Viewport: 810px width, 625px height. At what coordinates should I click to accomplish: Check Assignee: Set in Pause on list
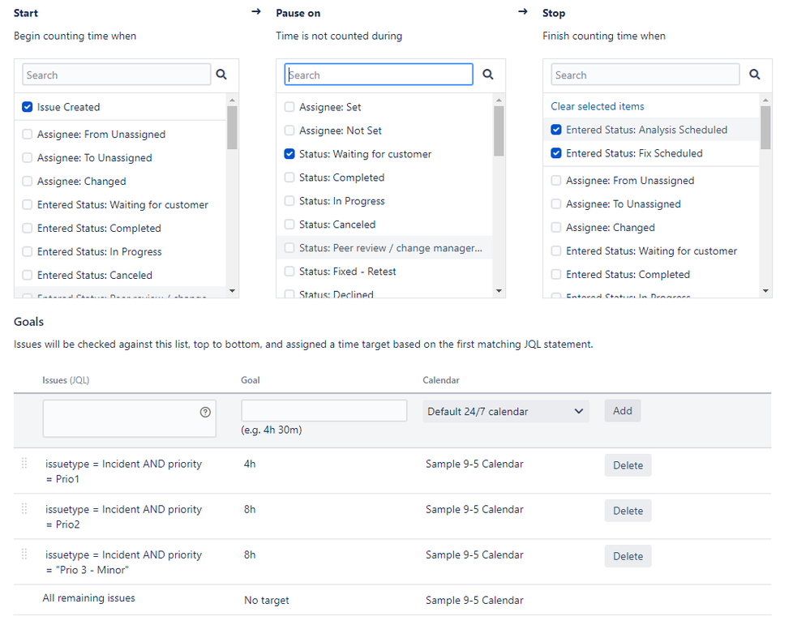[x=289, y=107]
